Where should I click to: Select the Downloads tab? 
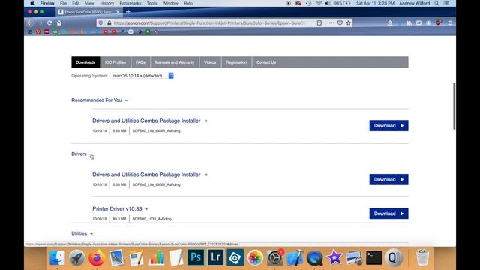[x=85, y=62]
